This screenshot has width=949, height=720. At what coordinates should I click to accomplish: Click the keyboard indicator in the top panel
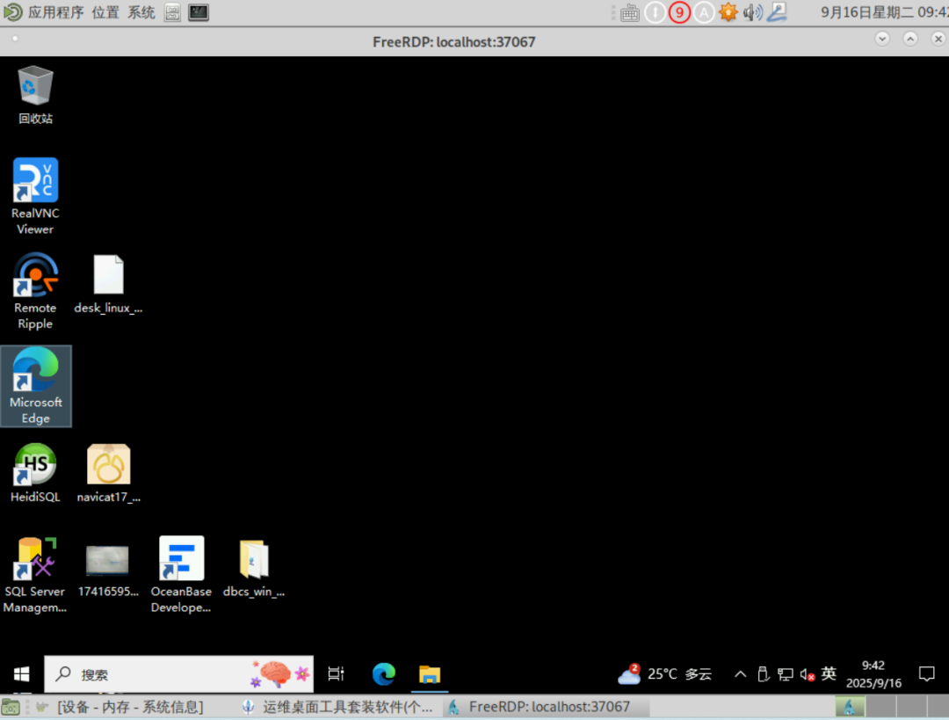pos(630,12)
